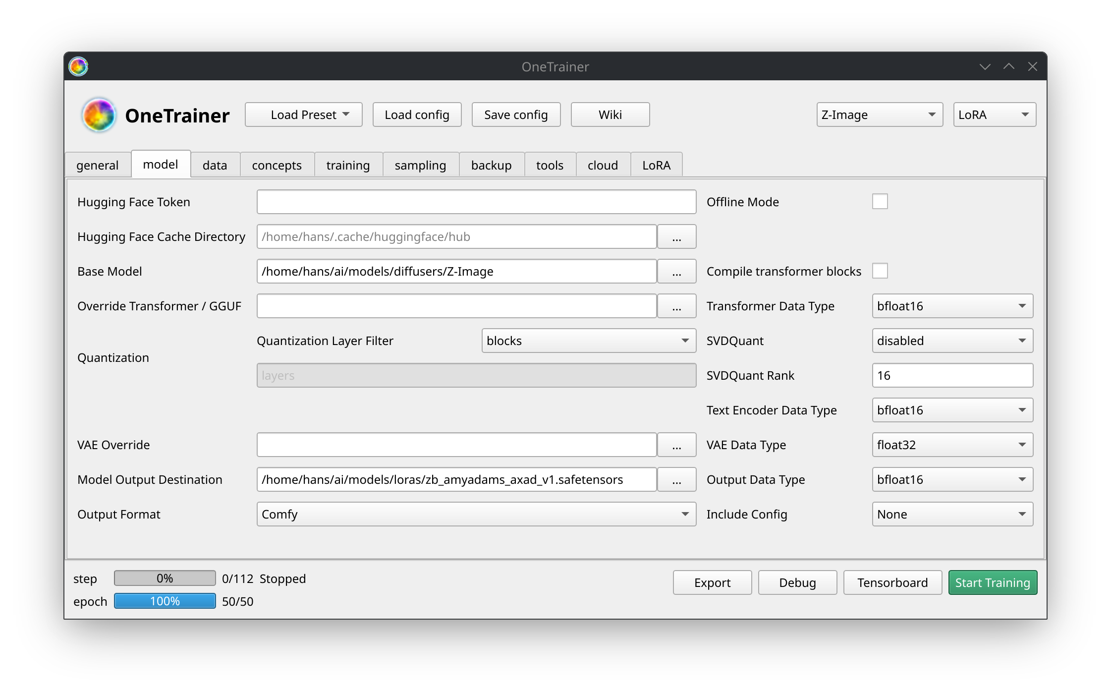
Task: Browse for Model Output Destination
Action: click(x=676, y=479)
